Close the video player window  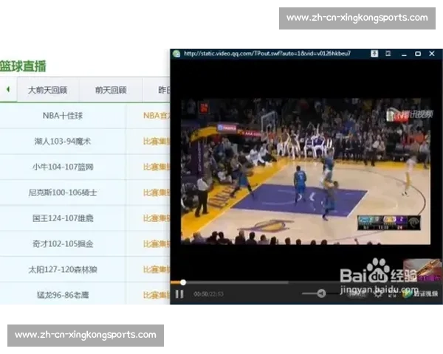click(432, 53)
